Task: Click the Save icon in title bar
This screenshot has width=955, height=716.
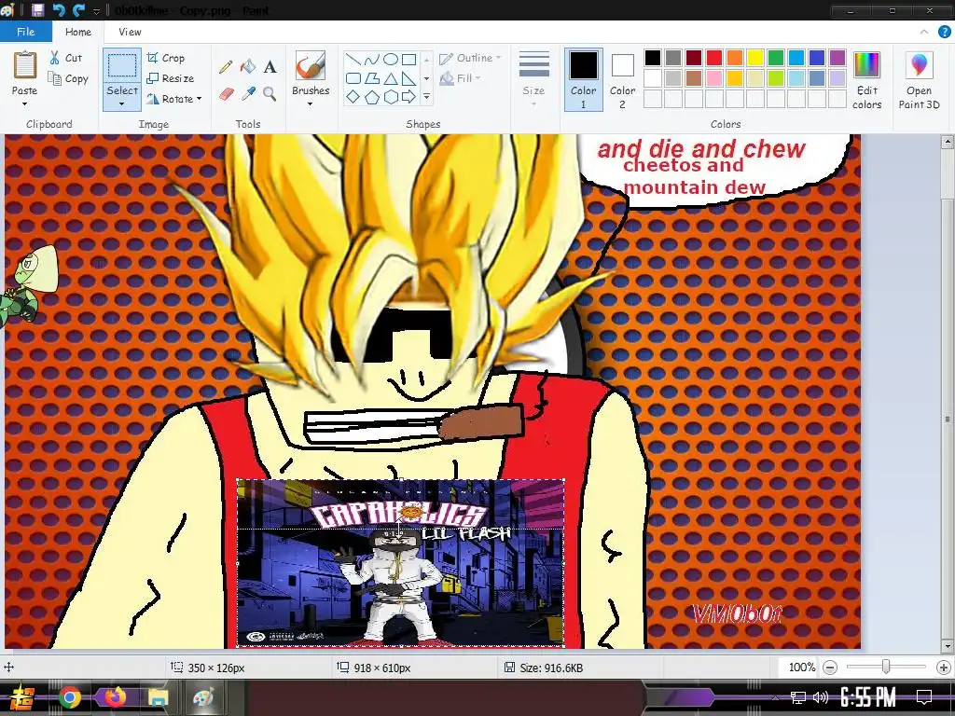Action: (37, 9)
